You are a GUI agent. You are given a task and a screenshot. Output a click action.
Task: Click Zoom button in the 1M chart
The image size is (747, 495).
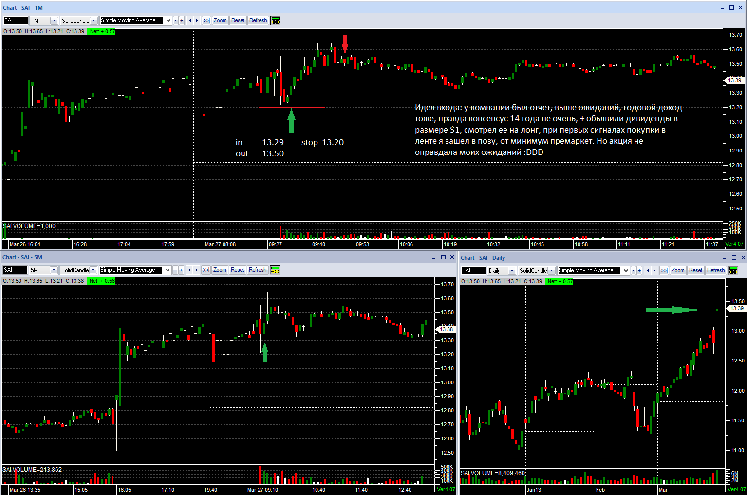220,20
